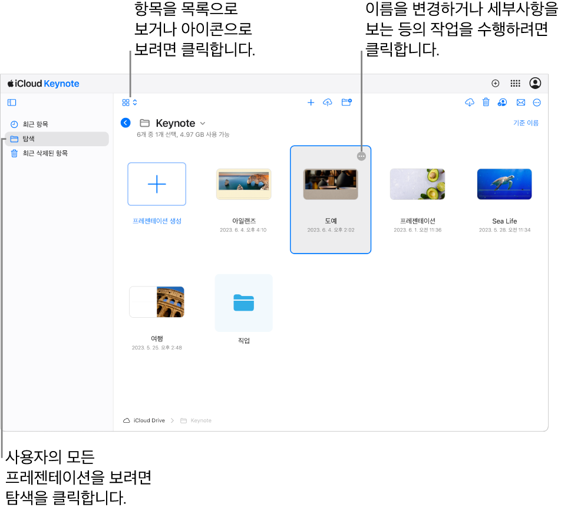Viewport: 561px width, 510px height.
Task: Open the iCloud app launcher grid
Action: (x=515, y=83)
